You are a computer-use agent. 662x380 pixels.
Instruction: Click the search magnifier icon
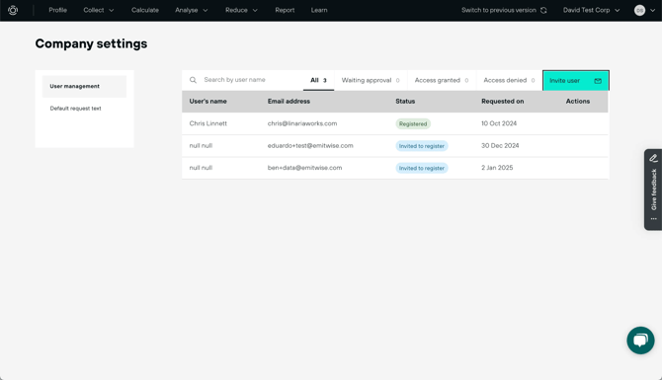coord(193,80)
